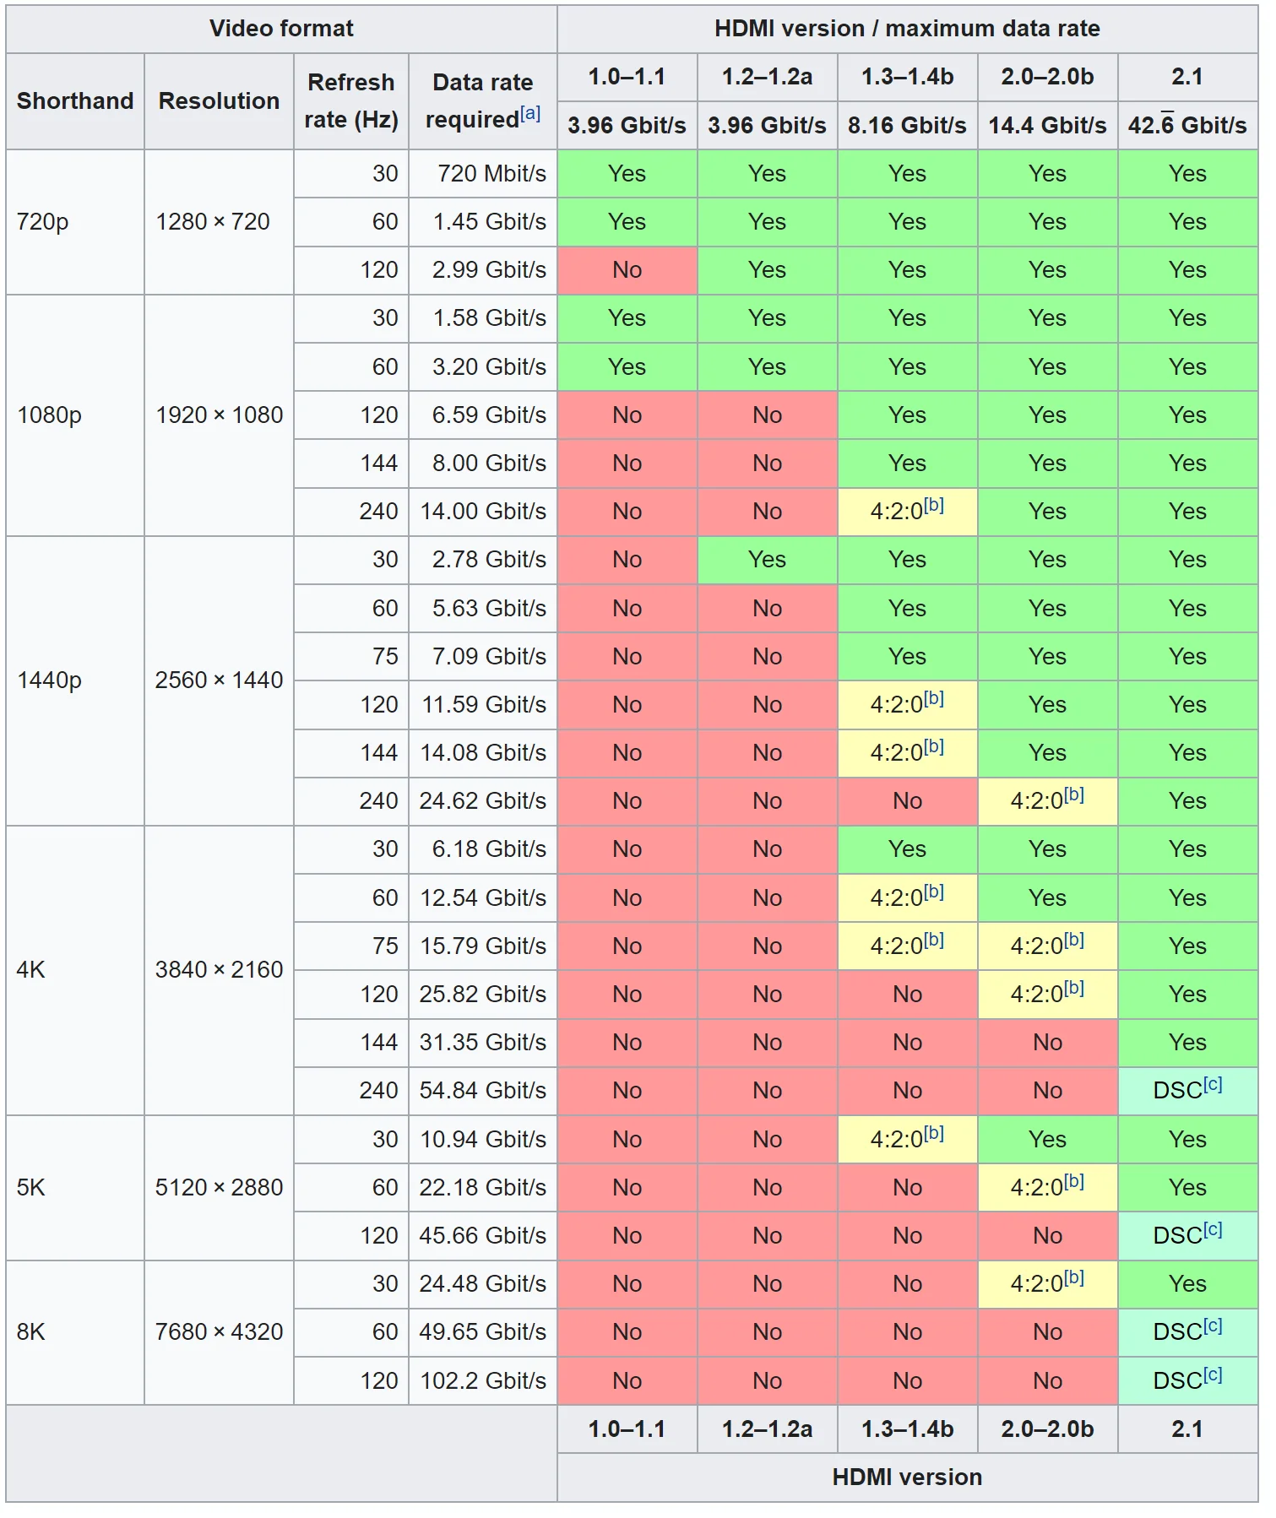Viewport: 1276px width, 1518px height.
Task: Open footnote [c] in 4K 240 Hz row
Action: pos(1213,1084)
